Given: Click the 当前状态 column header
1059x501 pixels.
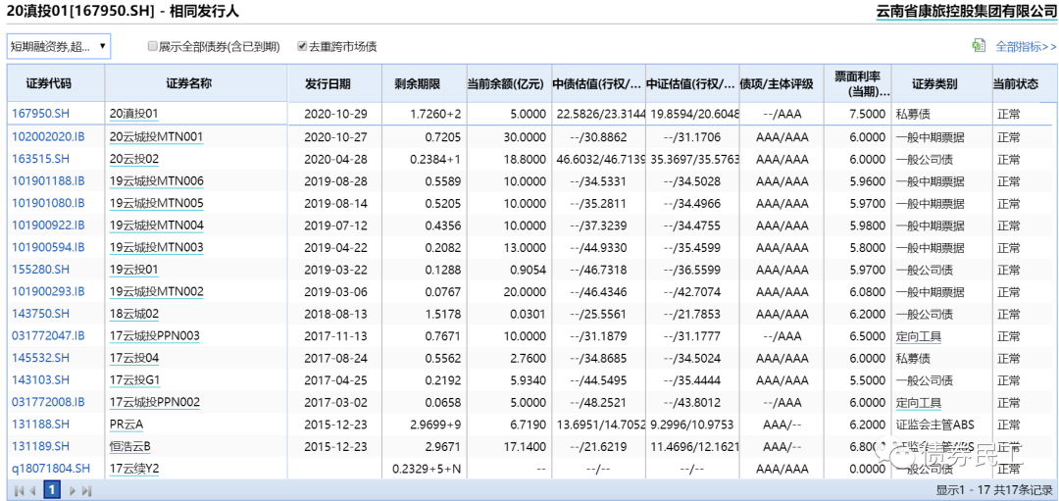Looking at the screenshot, I should 1016,84.
